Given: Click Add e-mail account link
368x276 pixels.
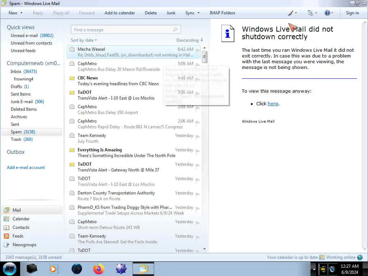Looking at the screenshot, I should 26,167.
